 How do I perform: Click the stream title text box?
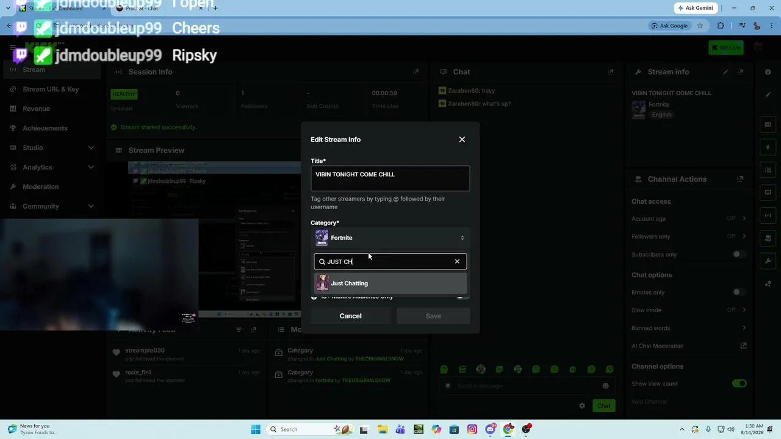(390, 179)
